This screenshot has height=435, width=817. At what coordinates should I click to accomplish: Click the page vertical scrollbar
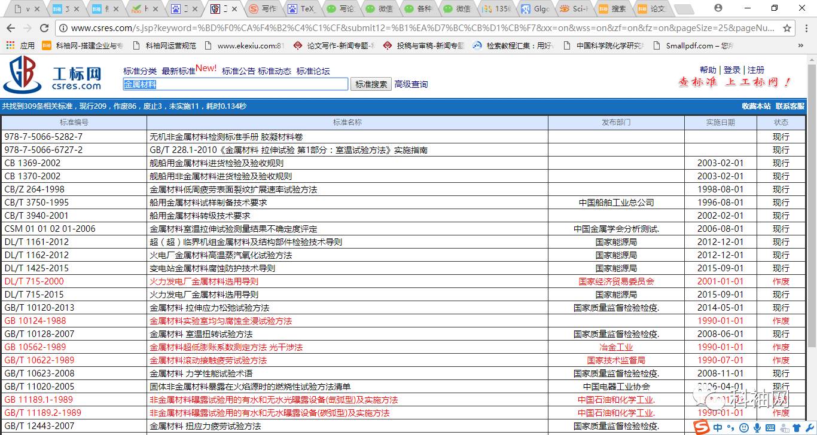tap(812, 209)
